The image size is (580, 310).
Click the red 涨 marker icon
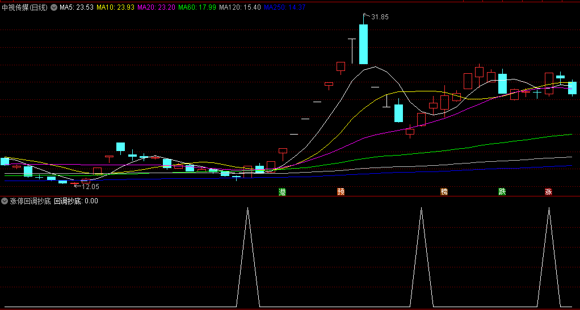point(548,192)
